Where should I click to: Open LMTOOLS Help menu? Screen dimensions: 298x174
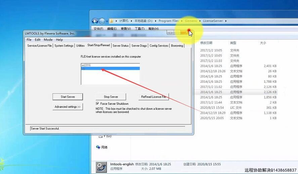click(x=59, y=39)
